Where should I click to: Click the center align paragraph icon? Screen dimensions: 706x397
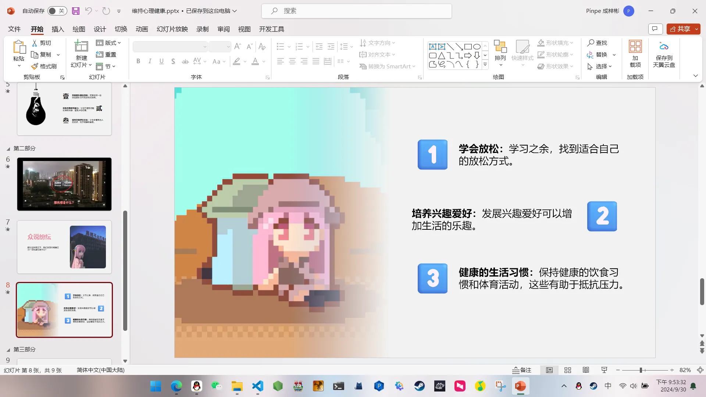coord(292,61)
